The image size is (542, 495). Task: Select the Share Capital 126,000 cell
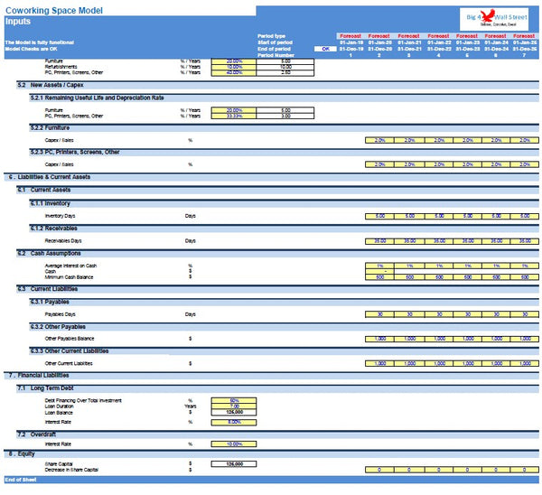[x=234, y=463]
